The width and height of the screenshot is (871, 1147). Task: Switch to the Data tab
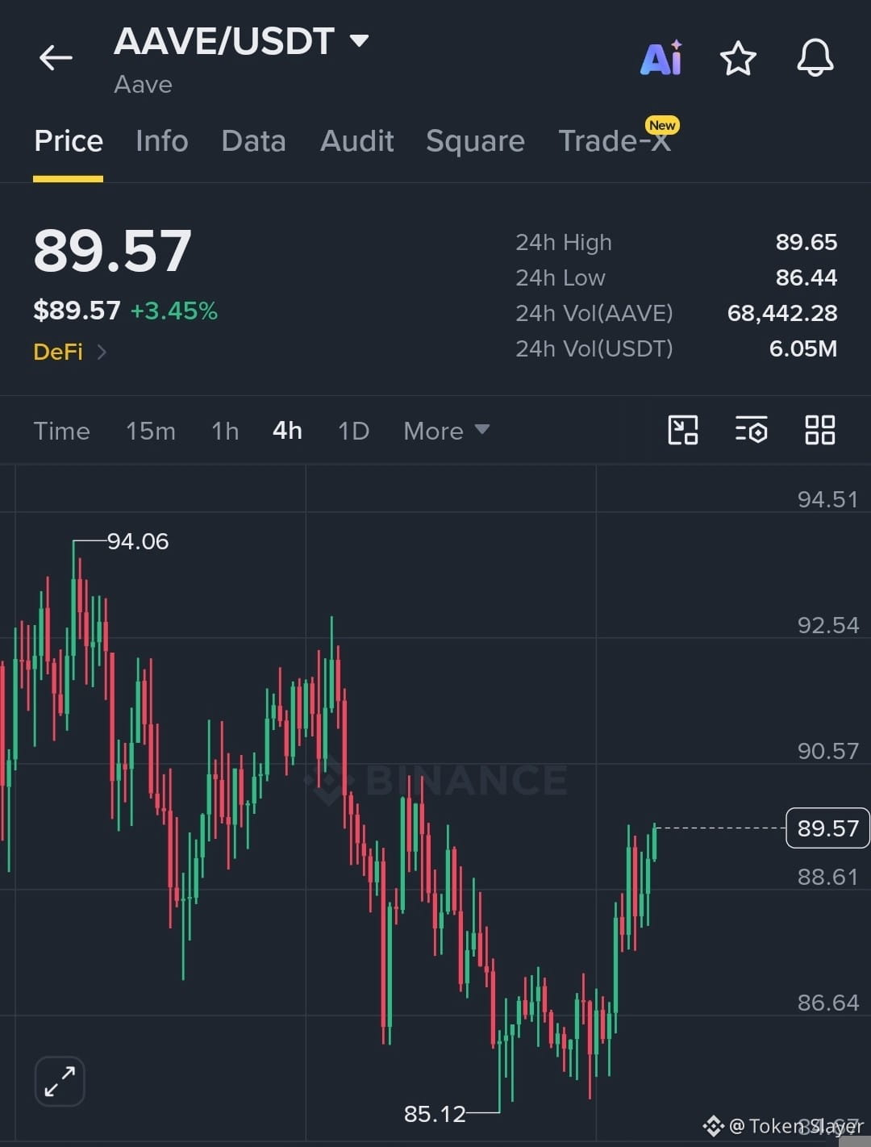(254, 141)
